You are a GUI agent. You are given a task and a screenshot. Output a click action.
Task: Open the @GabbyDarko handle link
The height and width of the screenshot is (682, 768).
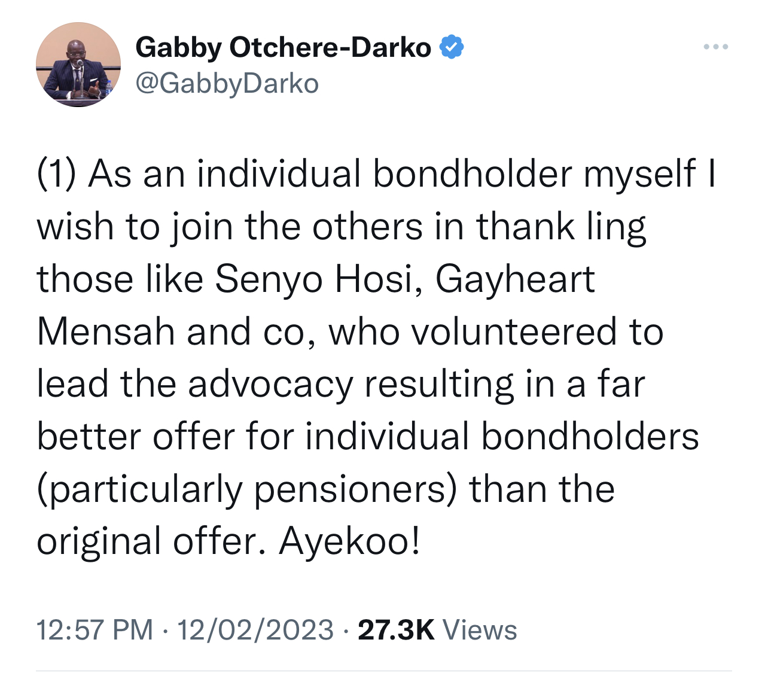coord(227,83)
